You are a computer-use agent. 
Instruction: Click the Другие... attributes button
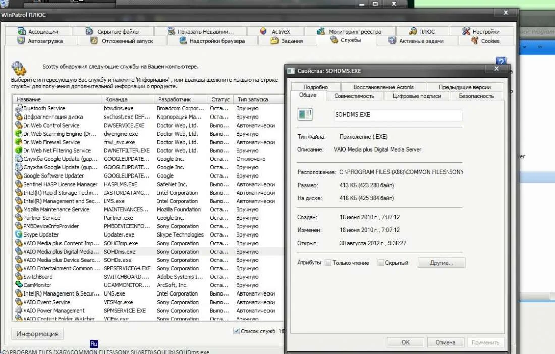(x=441, y=263)
